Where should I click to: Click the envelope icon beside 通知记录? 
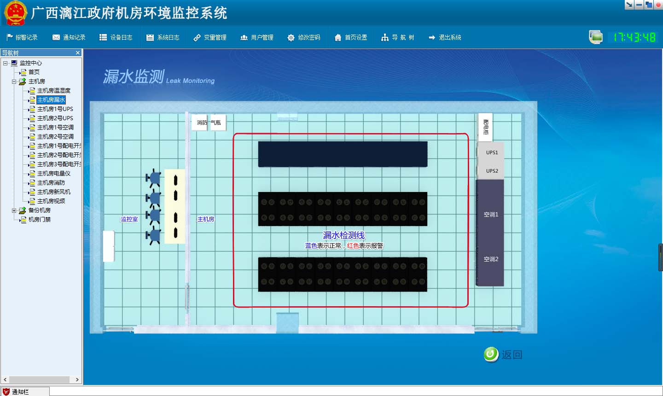pos(56,37)
